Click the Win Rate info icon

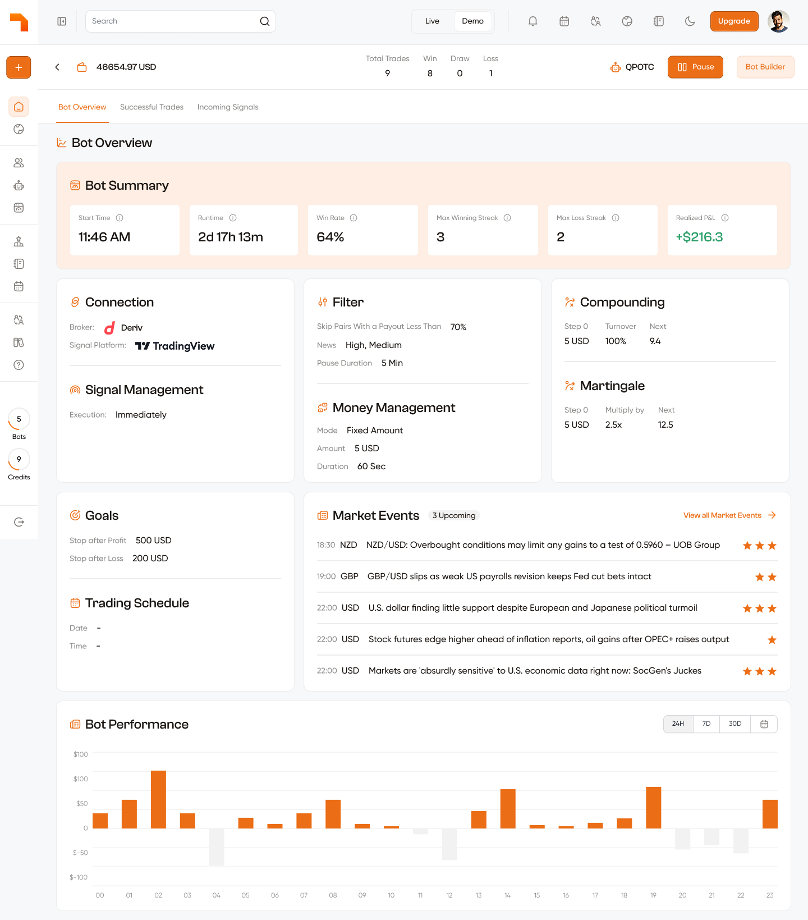coord(353,218)
